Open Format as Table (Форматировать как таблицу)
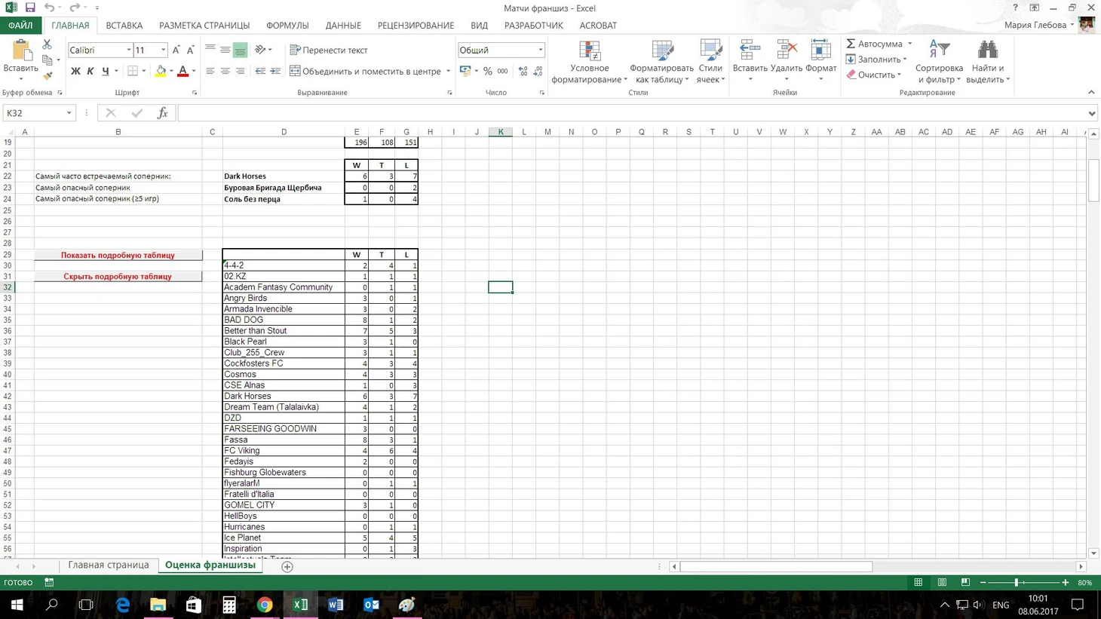Viewport: 1101px width, 619px height. pos(661,62)
